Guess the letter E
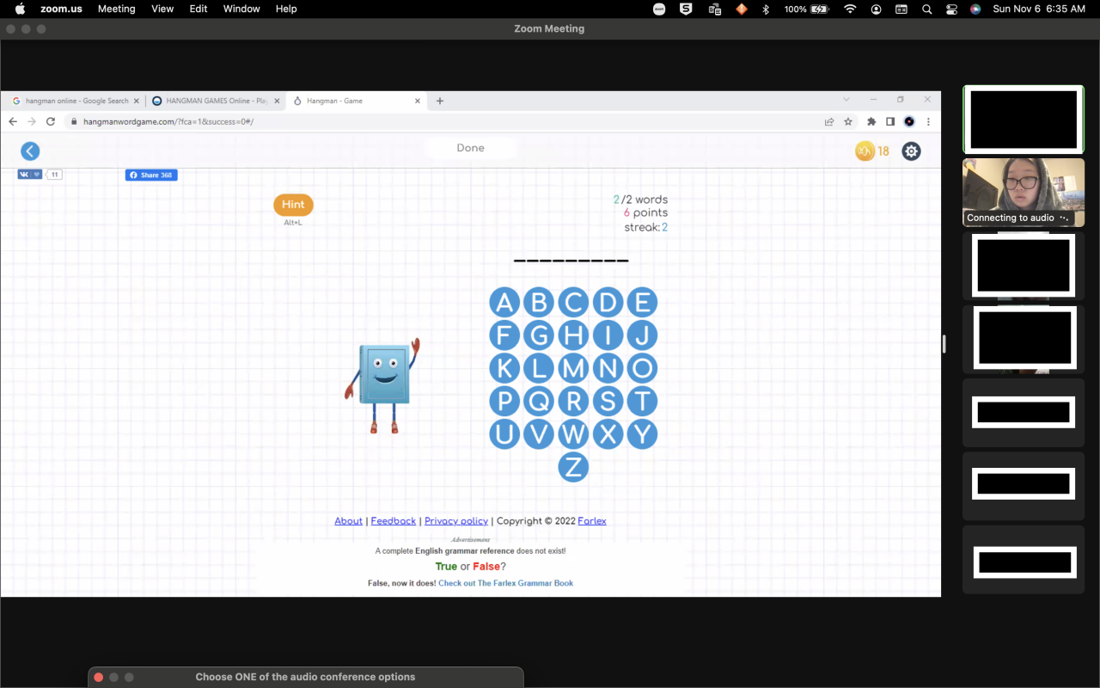Viewport: 1100px width, 688px height. point(642,302)
